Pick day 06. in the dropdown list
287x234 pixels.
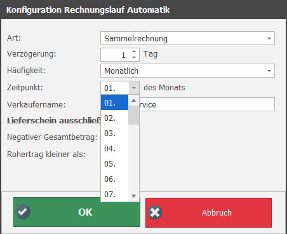[114, 179]
